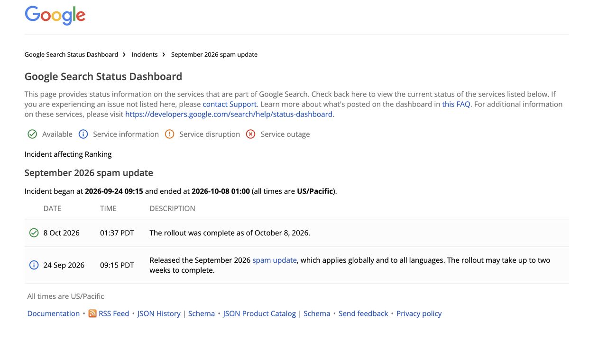Click blue info icon in 24 Sep row
607x357 pixels.
coord(34,265)
